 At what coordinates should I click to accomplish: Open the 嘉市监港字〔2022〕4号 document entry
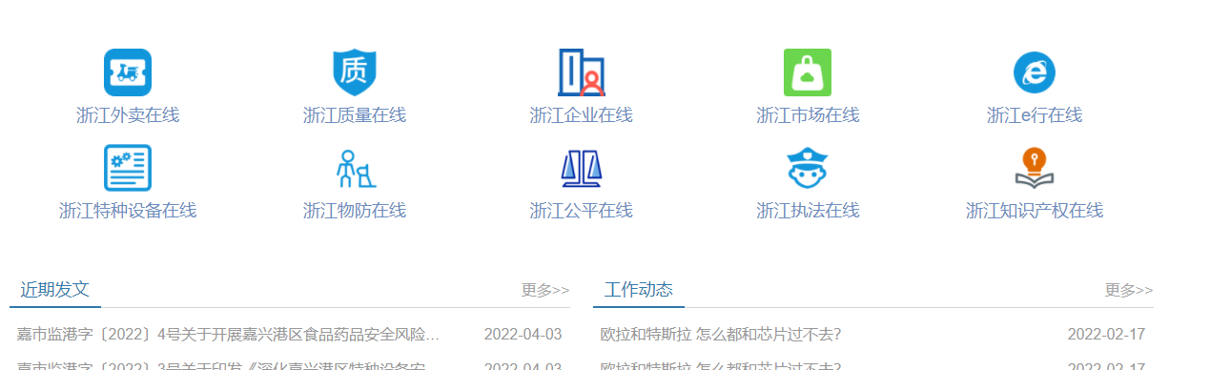[x=229, y=335]
